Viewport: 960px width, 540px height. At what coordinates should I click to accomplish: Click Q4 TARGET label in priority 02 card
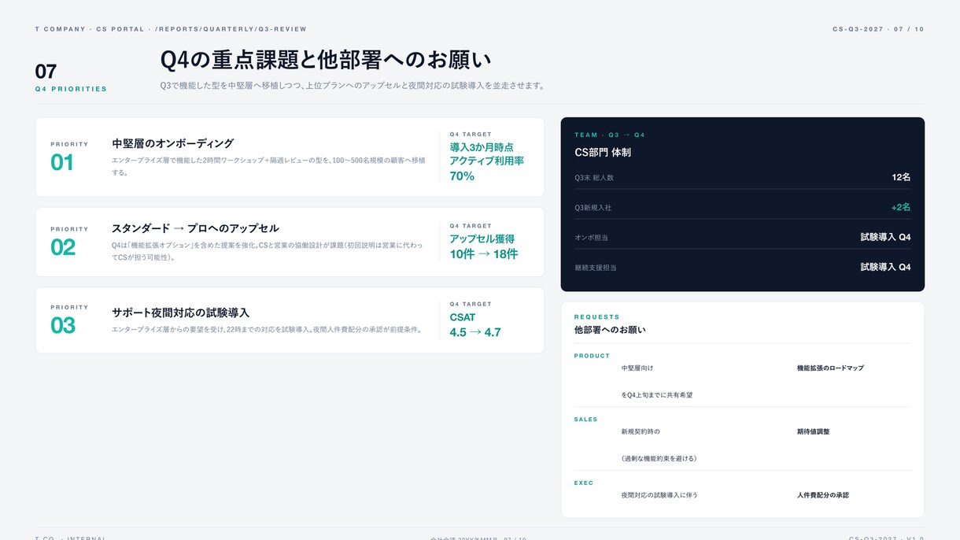click(x=471, y=226)
